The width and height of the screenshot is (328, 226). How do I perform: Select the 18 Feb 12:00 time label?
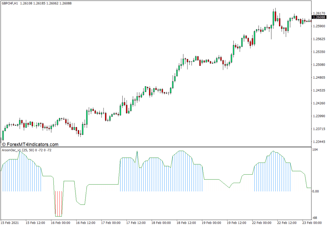[x=187, y=223]
